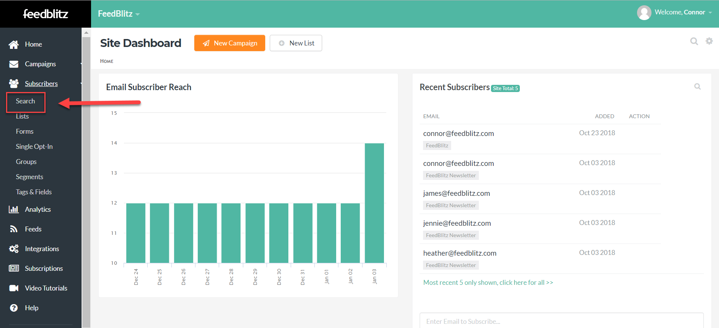
Task: Click the Campaigns envelope icon
Action: (14, 64)
